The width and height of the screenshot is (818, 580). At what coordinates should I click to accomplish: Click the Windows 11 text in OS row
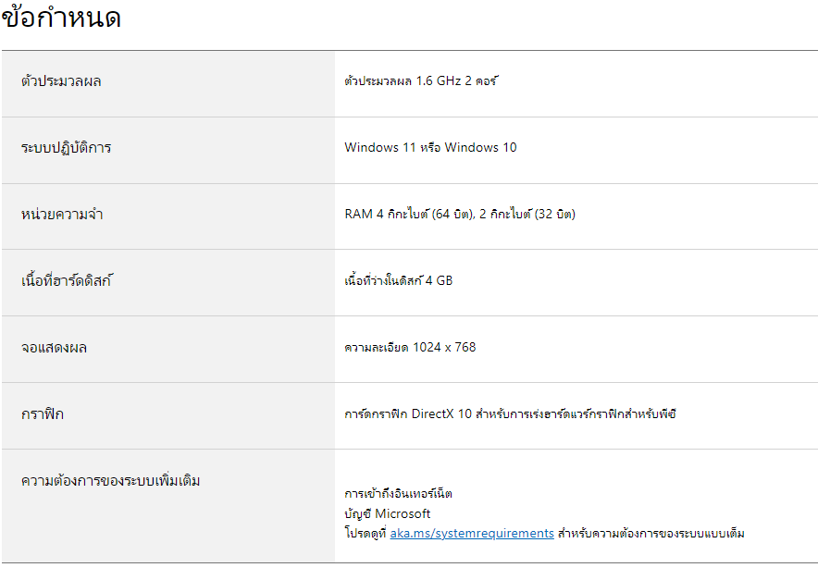[x=379, y=148]
